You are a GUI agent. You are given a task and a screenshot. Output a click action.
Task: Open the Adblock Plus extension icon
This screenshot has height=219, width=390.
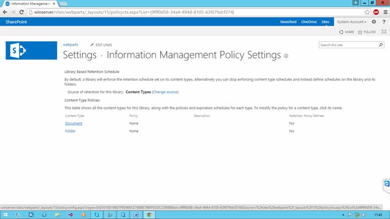pos(376,12)
